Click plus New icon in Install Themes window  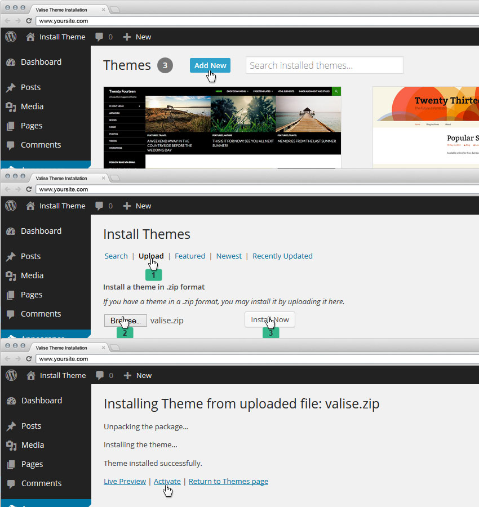click(127, 206)
